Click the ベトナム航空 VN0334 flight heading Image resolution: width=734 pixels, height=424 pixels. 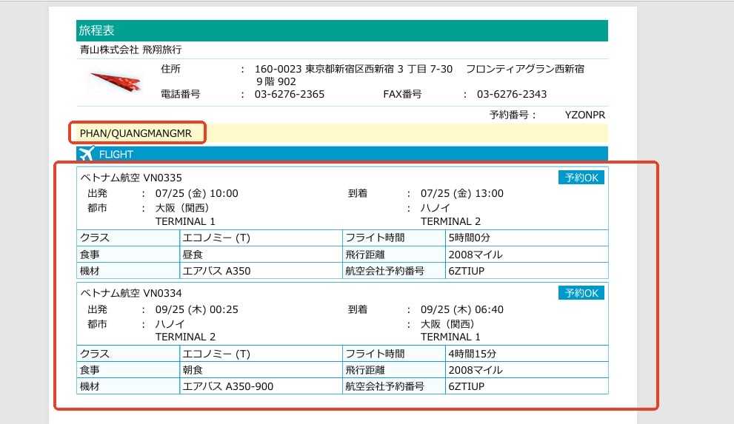(x=130, y=293)
